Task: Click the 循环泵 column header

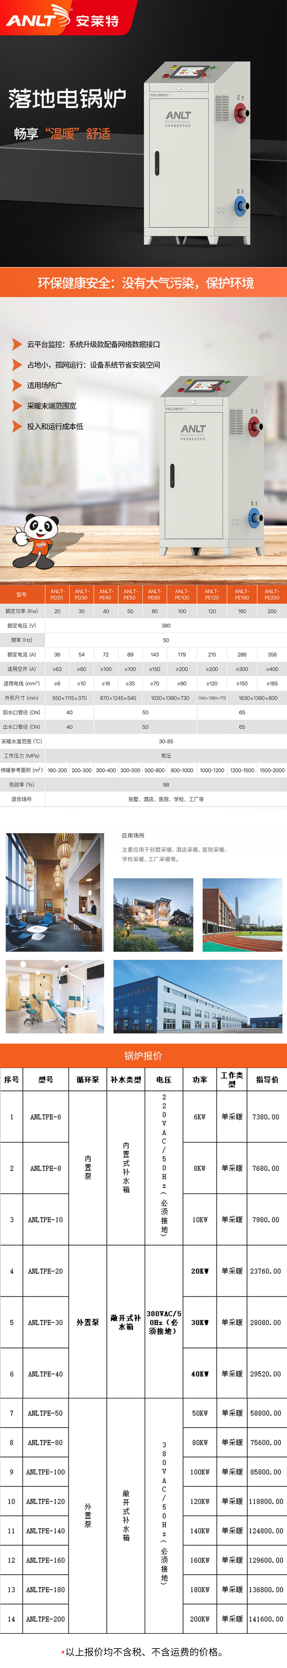Action: pos(88,1079)
